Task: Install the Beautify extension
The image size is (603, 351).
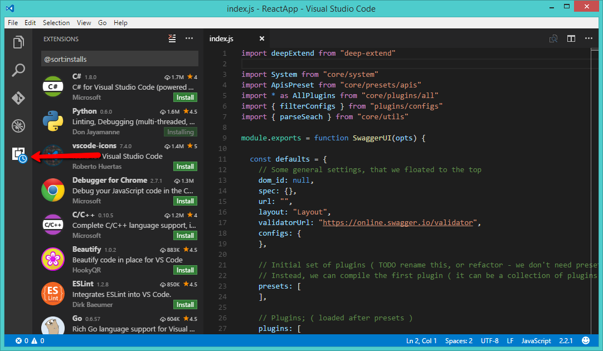Action: 186,270
